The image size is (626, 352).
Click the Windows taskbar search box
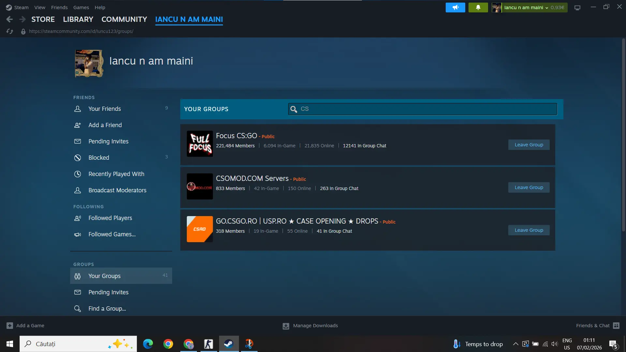click(x=78, y=344)
